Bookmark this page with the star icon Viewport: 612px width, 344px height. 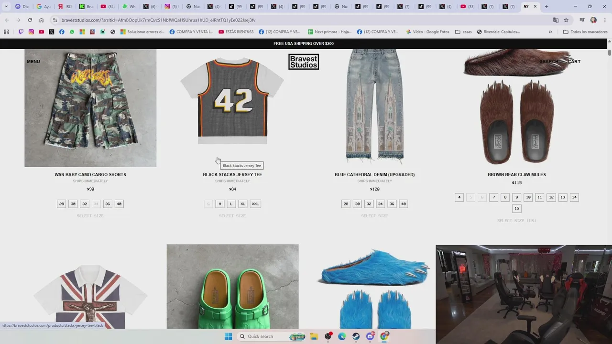(x=566, y=20)
